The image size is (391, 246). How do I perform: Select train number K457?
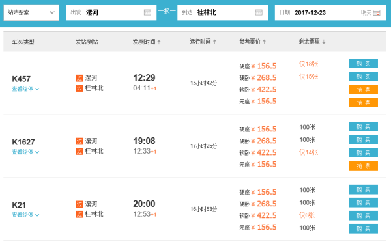22,79
